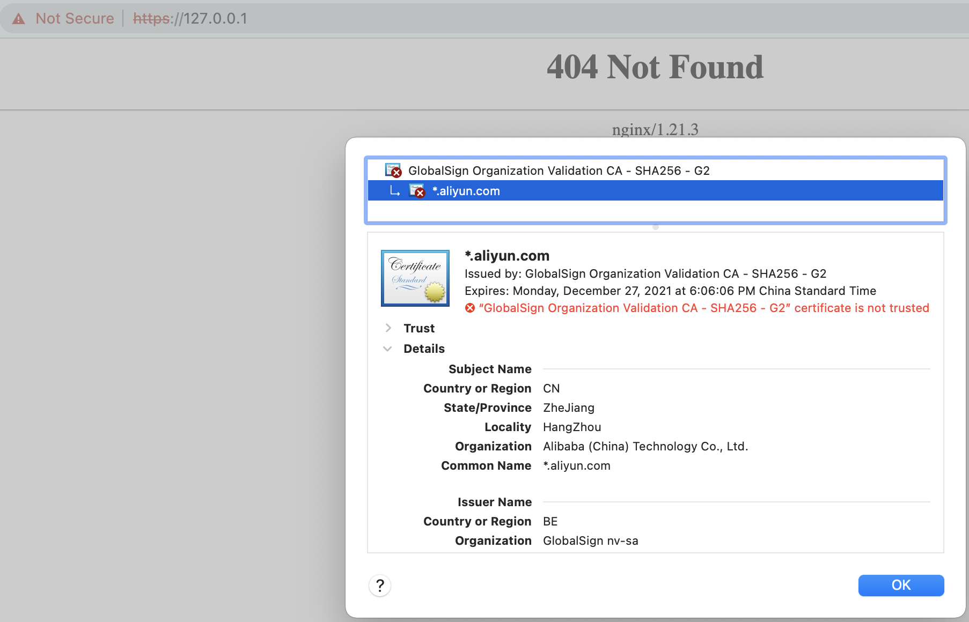Click the 'GlobalSign nv-sa' organization value
Image resolution: width=969 pixels, height=622 pixels.
point(591,540)
